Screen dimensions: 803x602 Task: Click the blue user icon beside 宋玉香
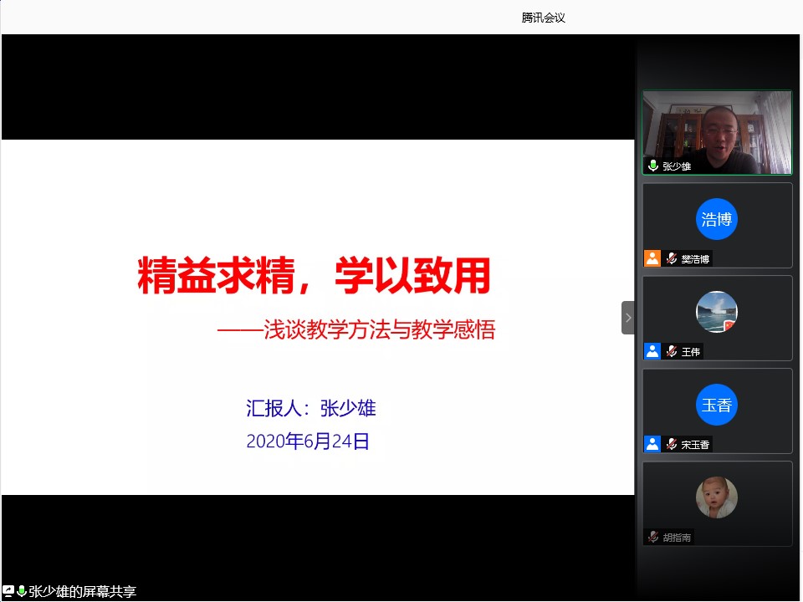pyautogui.click(x=652, y=444)
